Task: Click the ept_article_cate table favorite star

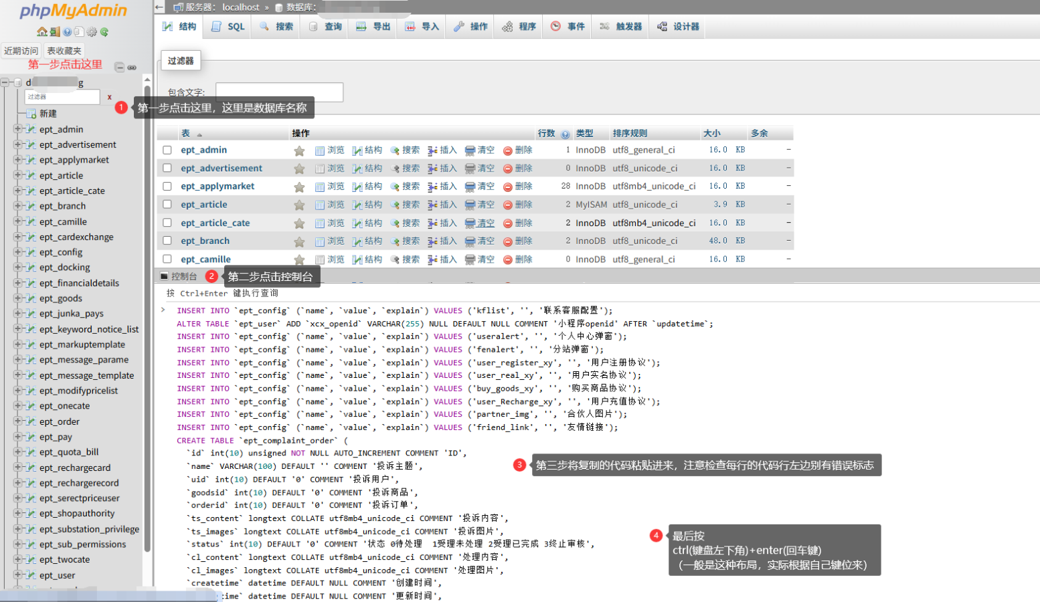Action: click(x=299, y=223)
